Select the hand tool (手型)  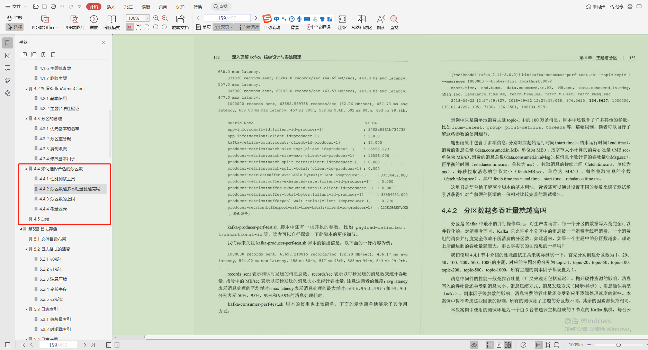pos(15,18)
